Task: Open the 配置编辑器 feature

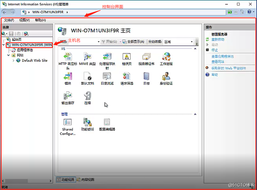Action: pos(107,124)
